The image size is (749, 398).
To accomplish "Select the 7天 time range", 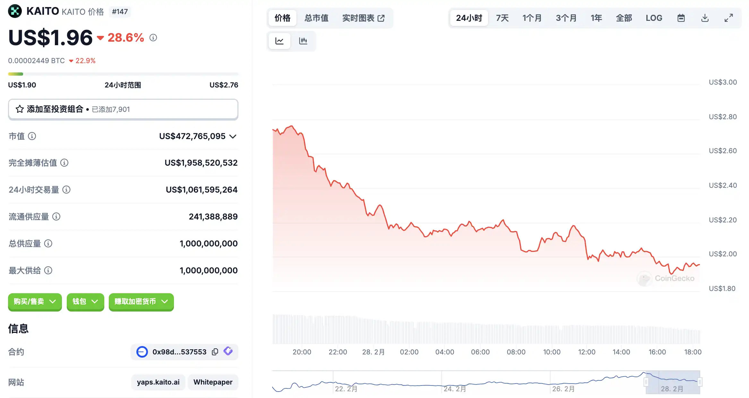I will click(x=502, y=18).
